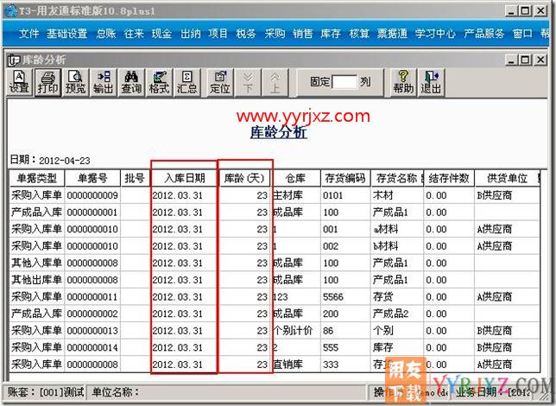556x406 pixels.
Task: Click the 定位 locate toolbar icon
Action: pos(220,82)
